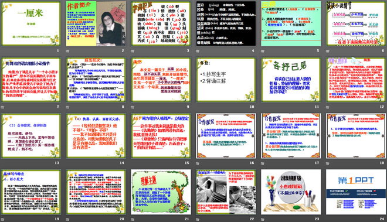The image size is (387, 222).
Task: Click the animation star icon under slide 8
Action: click(67, 107)
